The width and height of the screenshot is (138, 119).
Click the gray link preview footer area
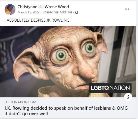click(68, 108)
